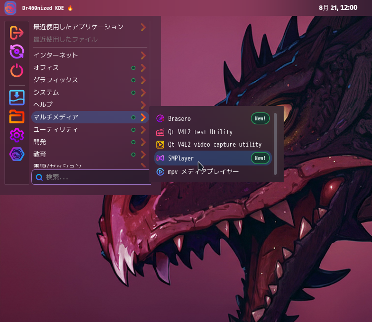The image size is (372, 322).
Task: Open the システム category
Action: click(x=90, y=92)
